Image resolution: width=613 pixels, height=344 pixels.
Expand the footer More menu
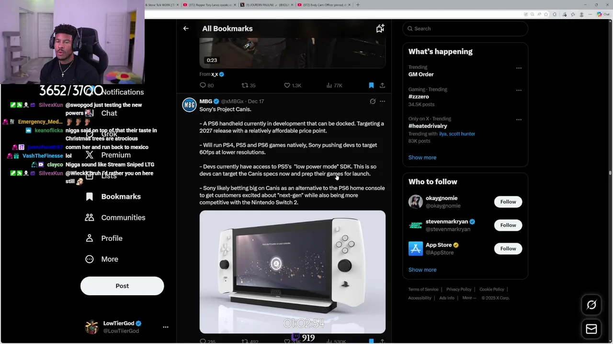tap(469, 298)
